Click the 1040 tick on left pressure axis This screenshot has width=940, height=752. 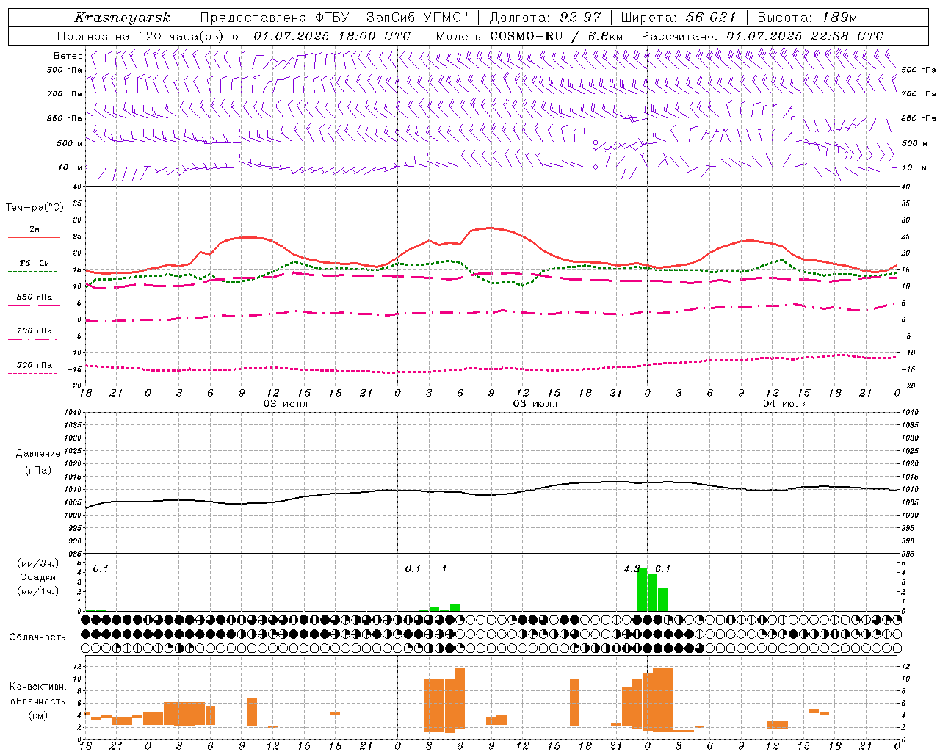pyautogui.click(x=72, y=413)
